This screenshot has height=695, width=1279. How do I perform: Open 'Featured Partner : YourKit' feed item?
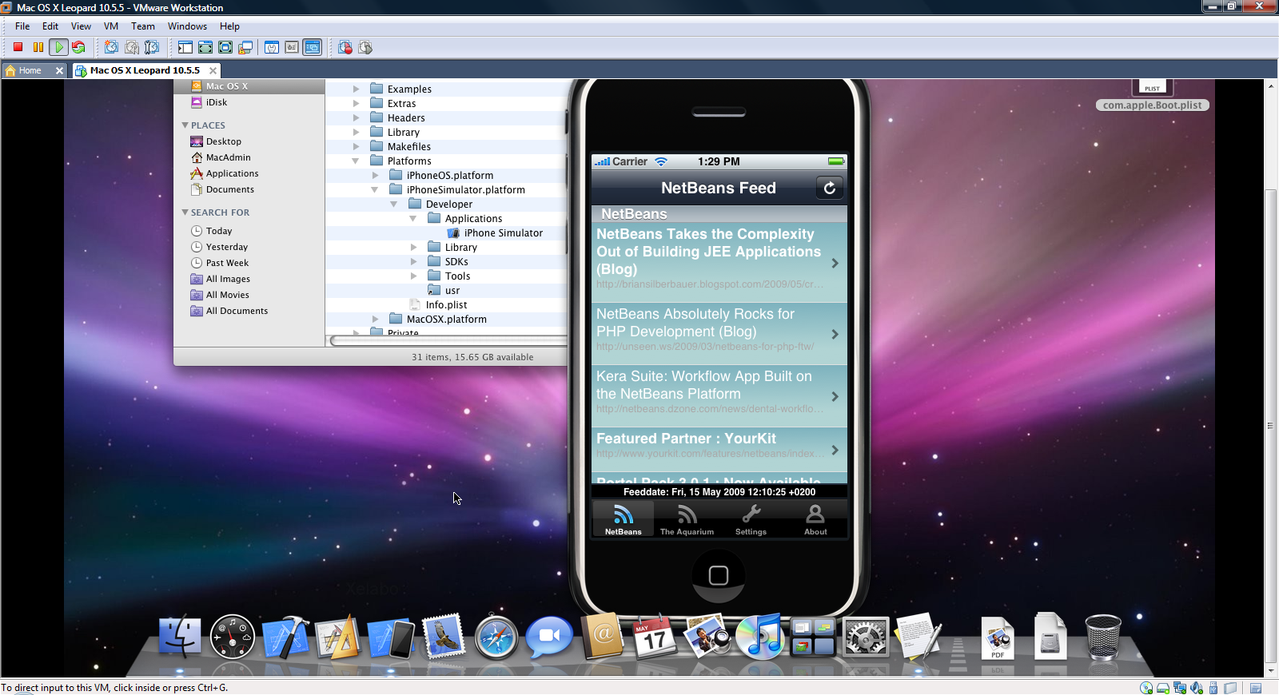[719, 450]
